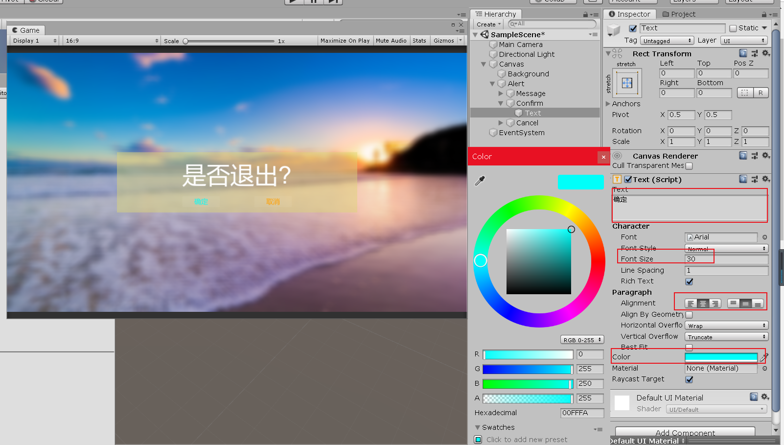Uncheck the Raycast Target checkbox
This screenshot has width=784, height=445.
coord(690,379)
